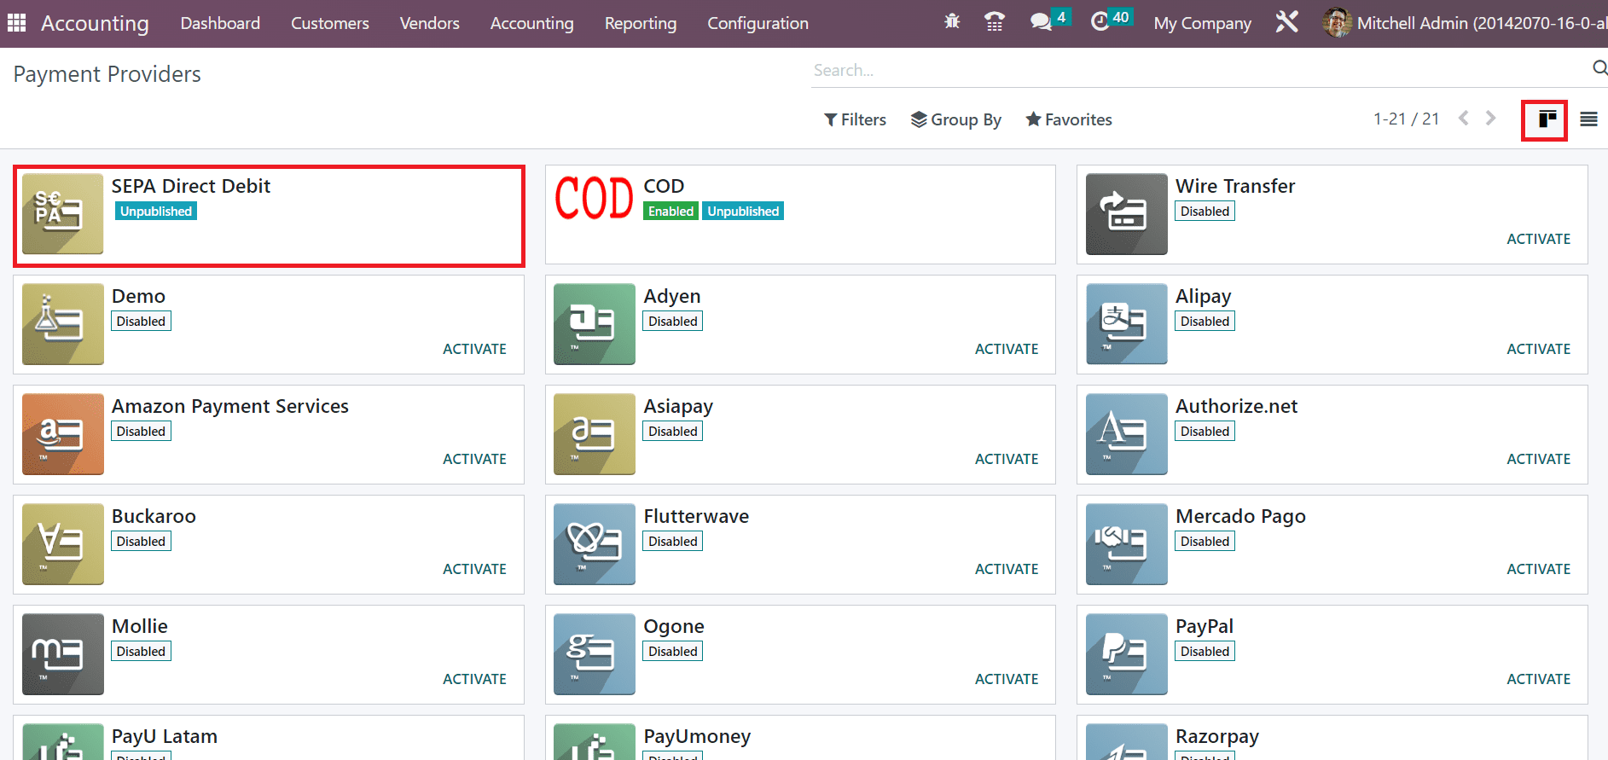Click the Amazon Payment Services icon
Image resolution: width=1608 pixels, height=760 pixels.
tap(62, 434)
